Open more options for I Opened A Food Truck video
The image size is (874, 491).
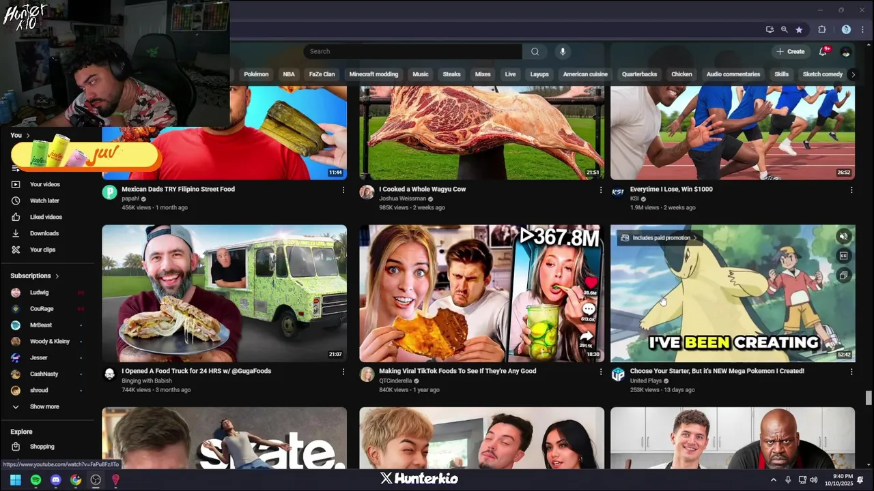(x=343, y=372)
